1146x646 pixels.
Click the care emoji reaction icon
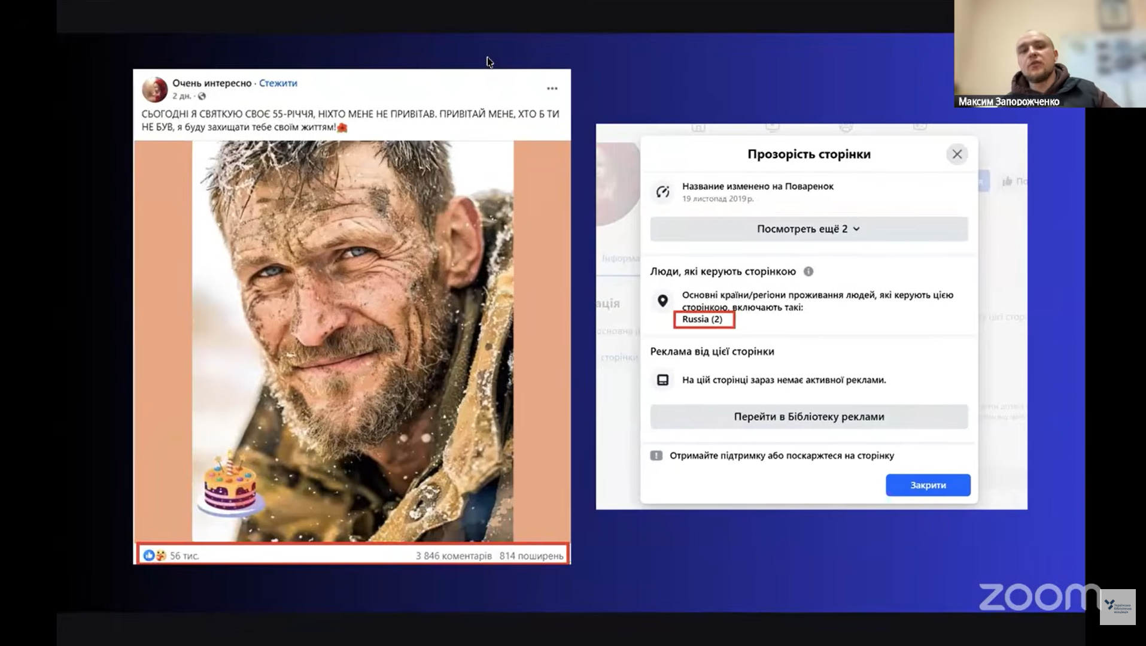click(x=160, y=556)
